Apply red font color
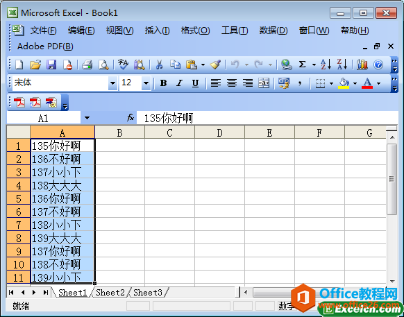This screenshot has width=404, height=317. point(367,83)
